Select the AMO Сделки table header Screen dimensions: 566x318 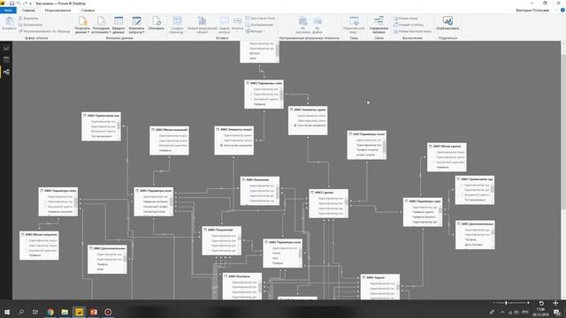[328, 193]
